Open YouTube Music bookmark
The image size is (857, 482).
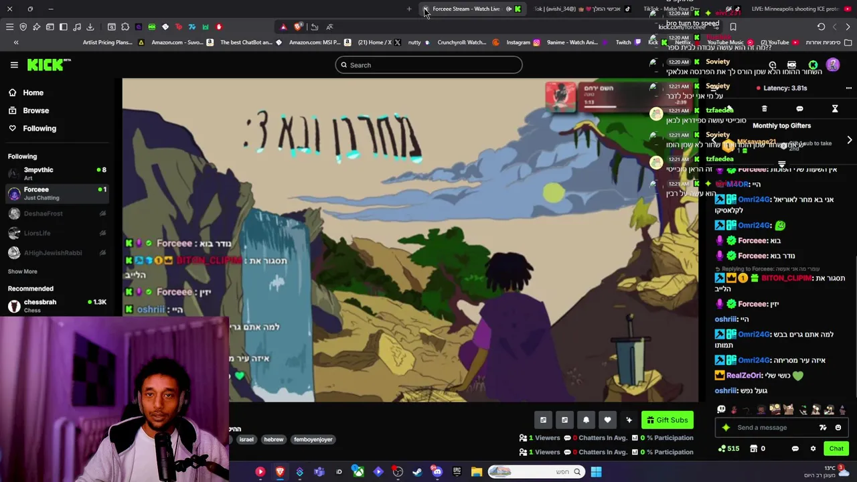(x=730, y=42)
